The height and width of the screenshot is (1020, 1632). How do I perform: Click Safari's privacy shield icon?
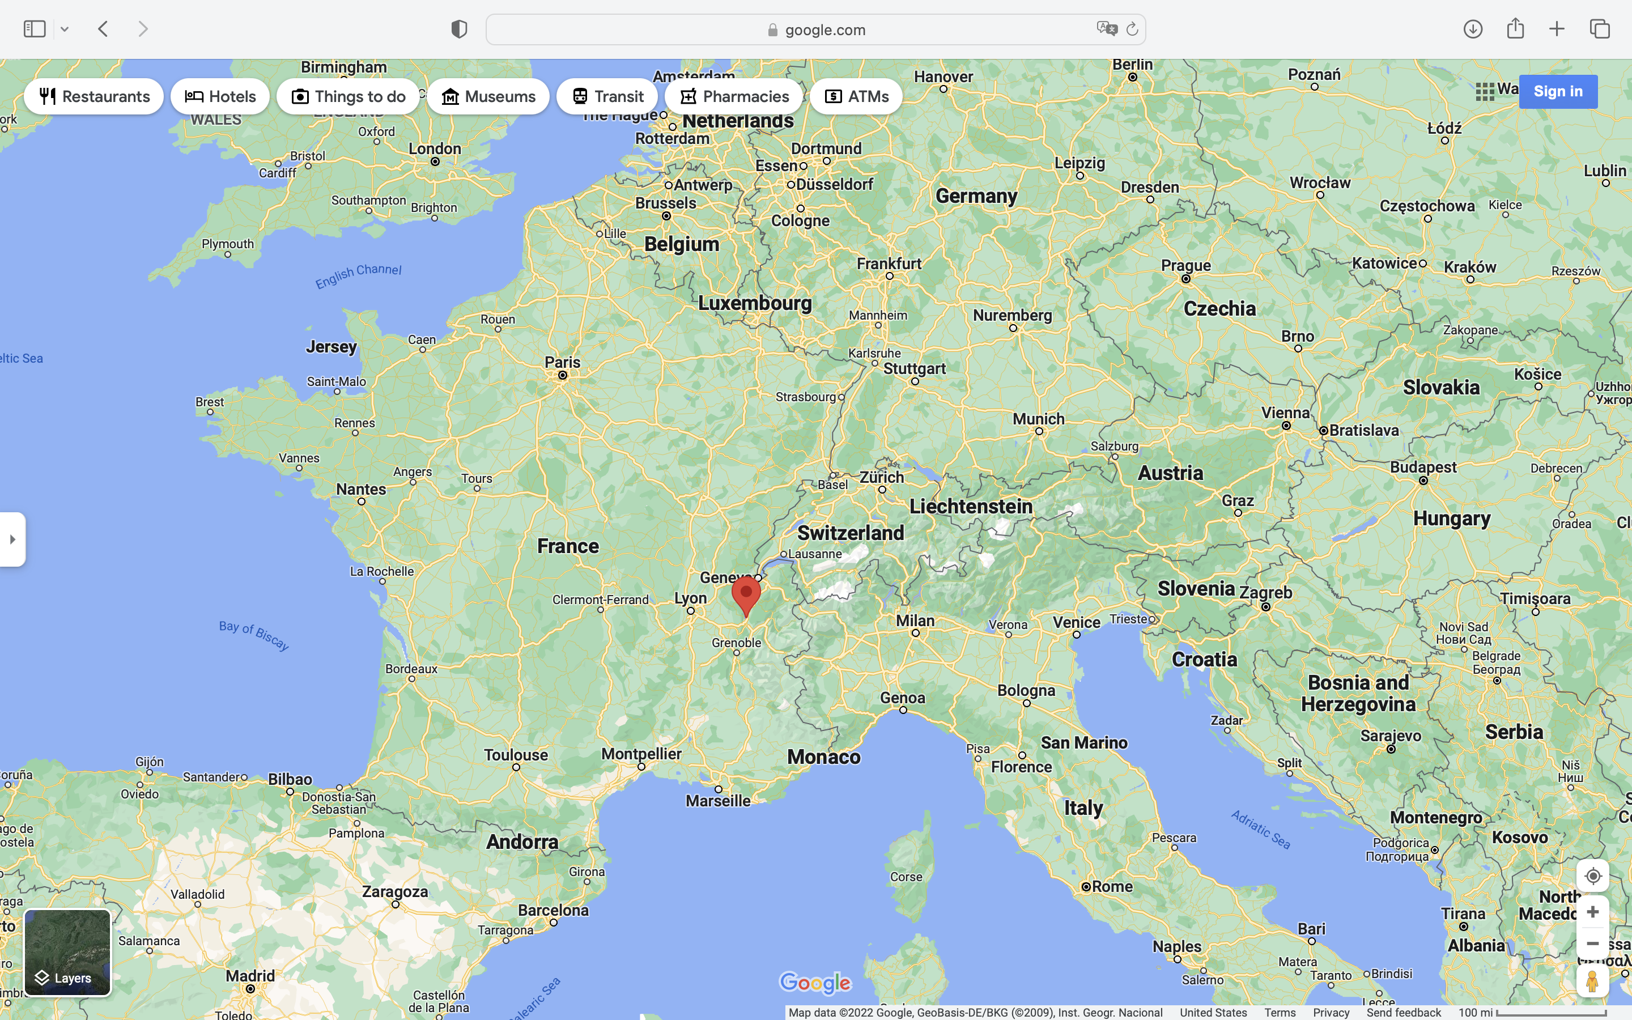tap(459, 29)
